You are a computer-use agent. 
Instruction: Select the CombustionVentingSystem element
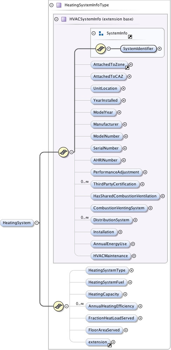click(119, 208)
